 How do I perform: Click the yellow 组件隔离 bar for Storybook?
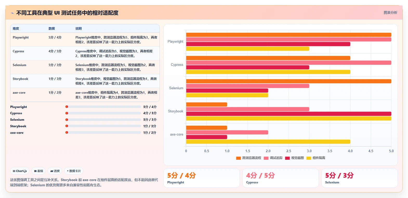coord(289,118)
